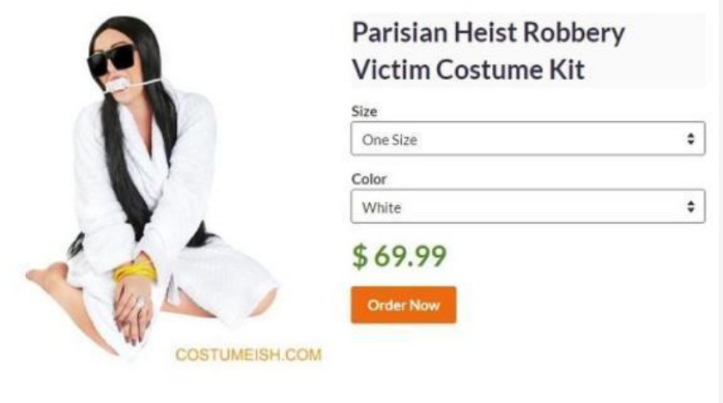Click the Size field label

(364, 111)
